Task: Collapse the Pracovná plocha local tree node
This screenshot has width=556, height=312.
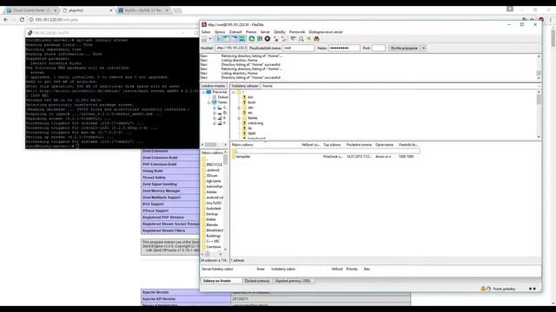Action: pyautogui.click(x=203, y=93)
